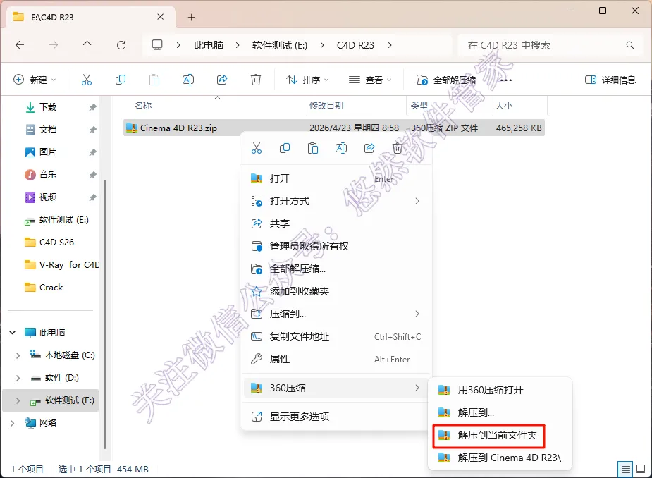The image size is (652, 478).
Task: Select 复制文件地址 in the context menu
Action: tap(336, 336)
